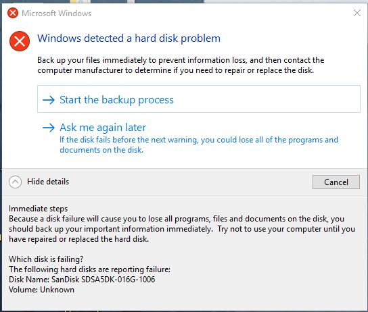Click the Volume: Unknown line
The image size is (368, 312).
(41, 290)
